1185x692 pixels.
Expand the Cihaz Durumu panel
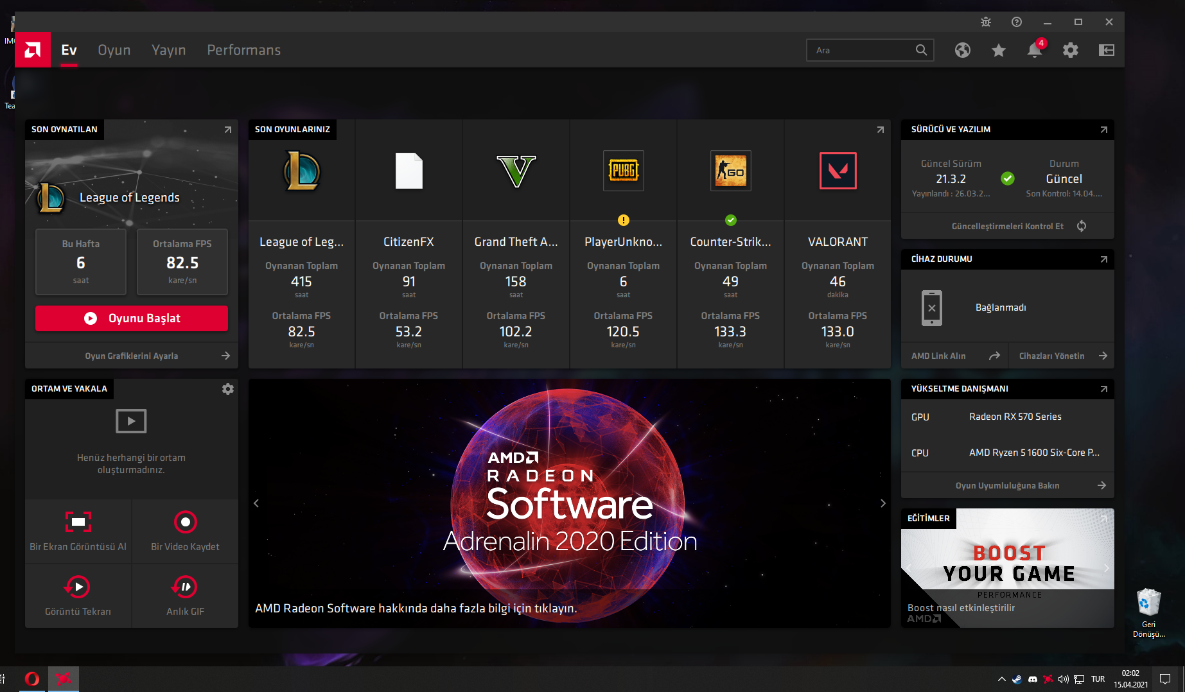pyautogui.click(x=1104, y=259)
